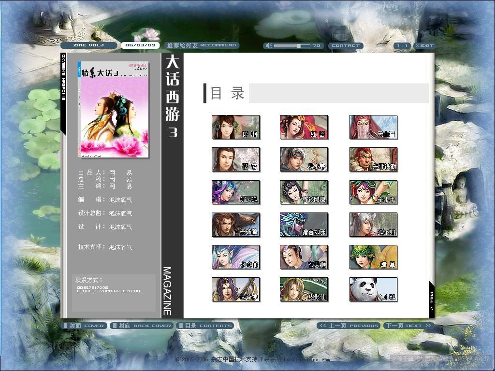This screenshot has width=495, height=371.
Task: Click the 大话西游 3 spine title
Action: click(x=173, y=96)
